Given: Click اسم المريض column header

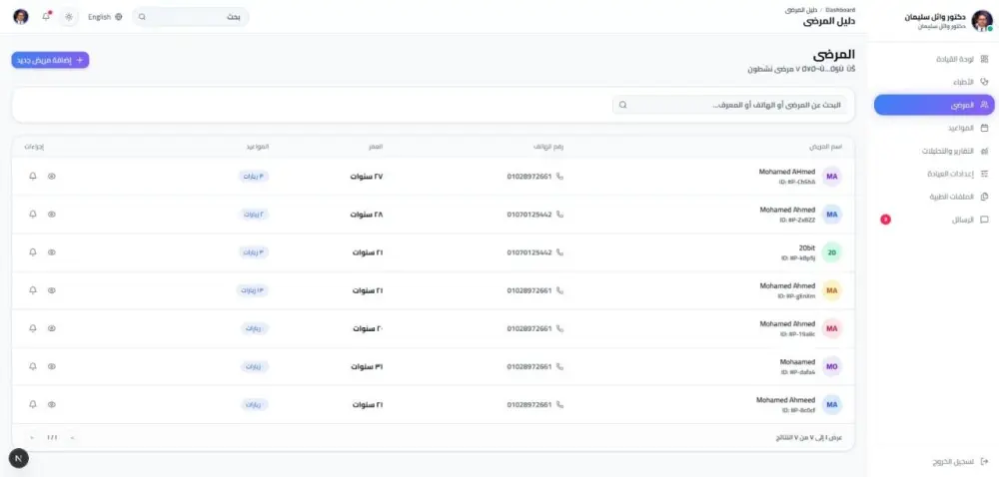Looking at the screenshot, I should pyautogui.click(x=826, y=147).
